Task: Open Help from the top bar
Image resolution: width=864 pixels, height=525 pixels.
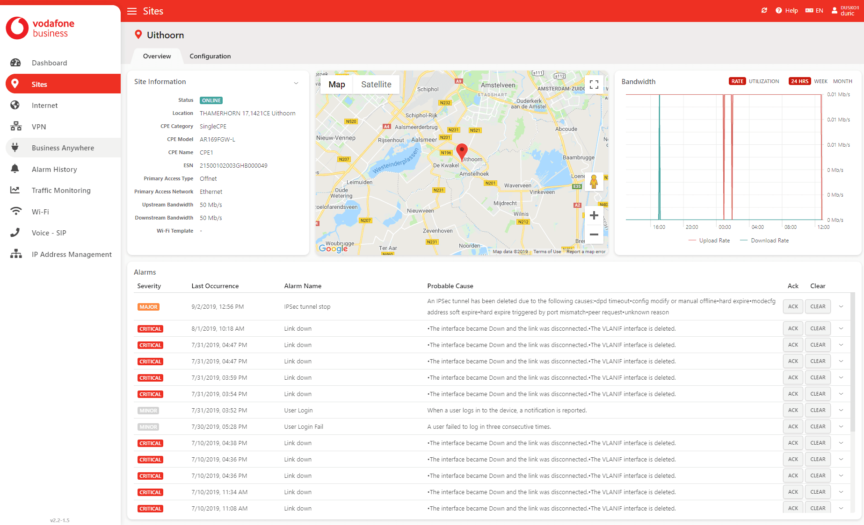Action: [787, 10]
